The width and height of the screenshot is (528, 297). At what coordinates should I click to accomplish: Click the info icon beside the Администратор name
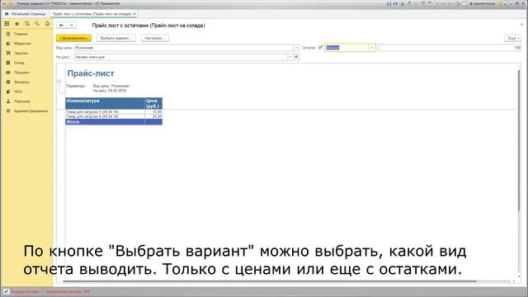click(x=500, y=3)
